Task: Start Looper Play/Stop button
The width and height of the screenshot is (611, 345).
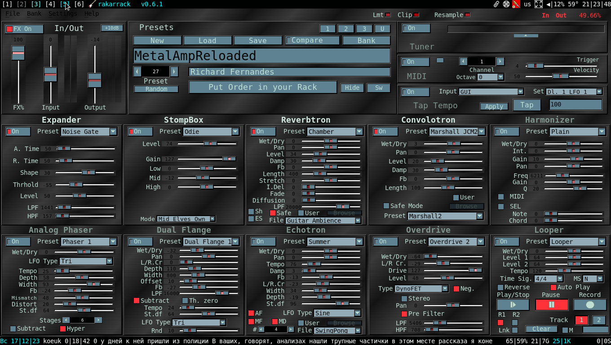Action: tap(513, 305)
